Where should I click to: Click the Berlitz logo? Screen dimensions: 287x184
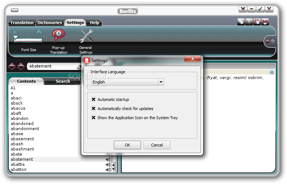[x=128, y=11]
